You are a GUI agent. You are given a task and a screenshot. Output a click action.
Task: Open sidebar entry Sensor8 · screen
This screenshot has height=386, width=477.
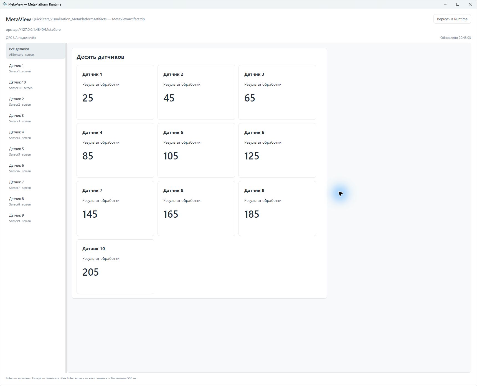35,201
